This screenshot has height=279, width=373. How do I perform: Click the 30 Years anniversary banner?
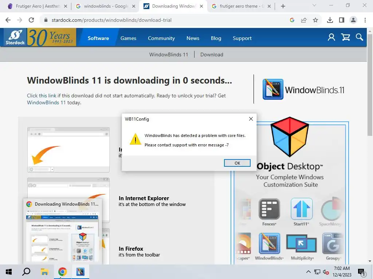tap(52, 37)
